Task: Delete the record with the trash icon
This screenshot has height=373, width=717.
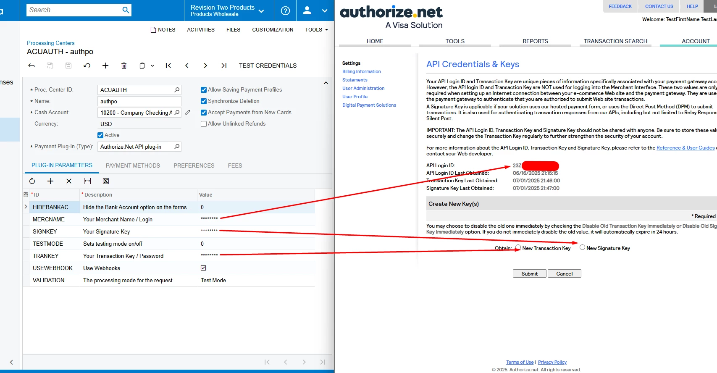Action: coord(124,66)
